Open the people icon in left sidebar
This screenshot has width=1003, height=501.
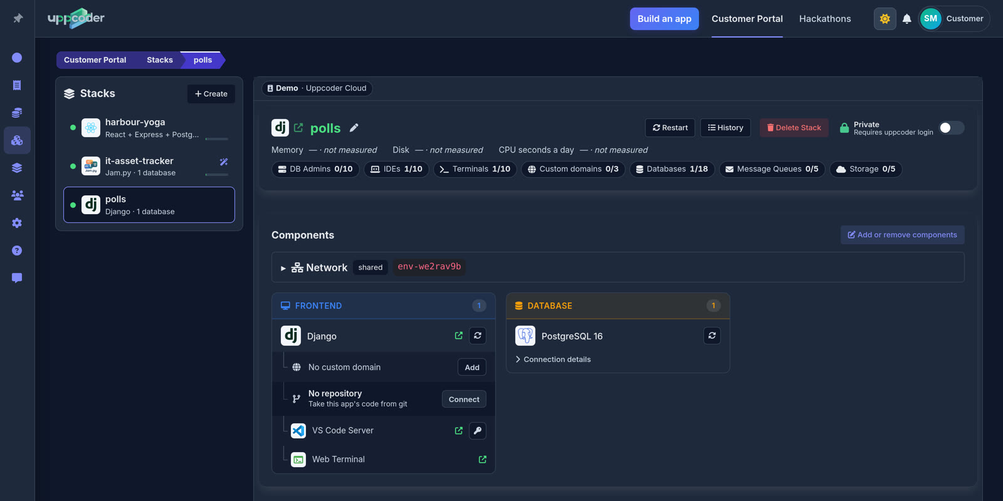click(17, 195)
